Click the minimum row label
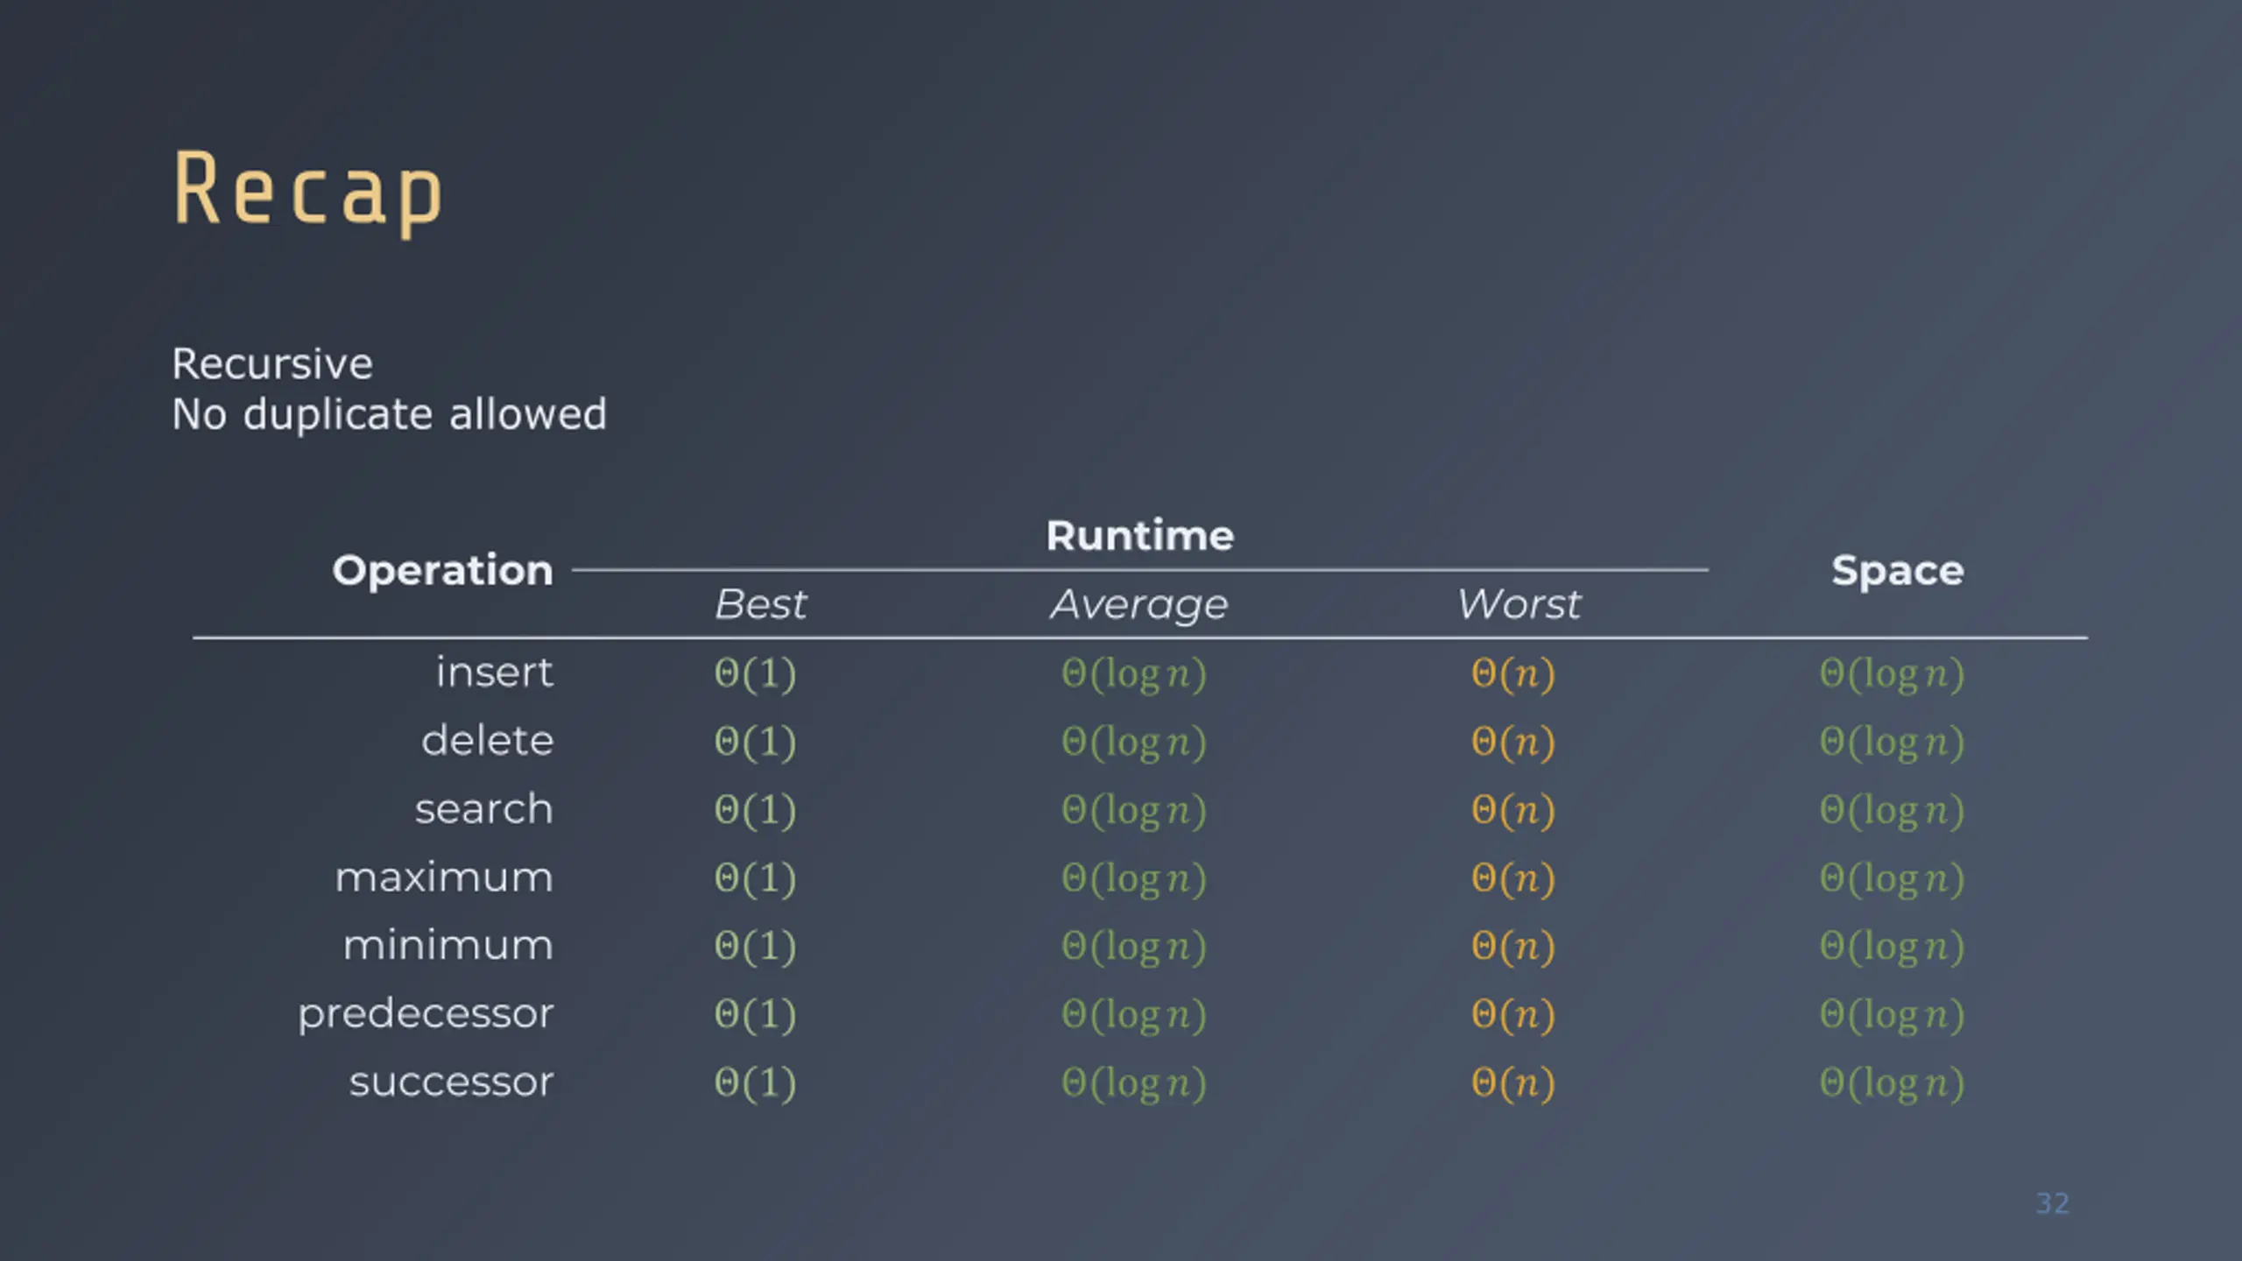This screenshot has height=1261, width=2242. click(448, 946)
